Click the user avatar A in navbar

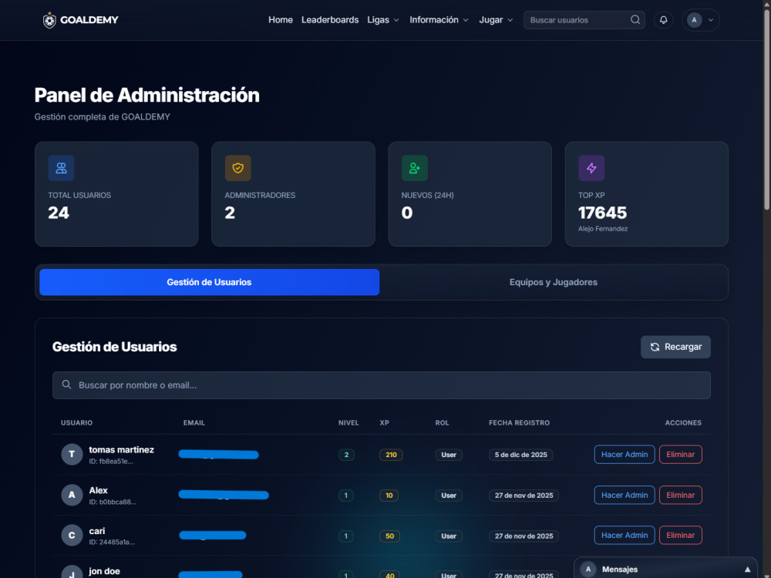point(694,20)
